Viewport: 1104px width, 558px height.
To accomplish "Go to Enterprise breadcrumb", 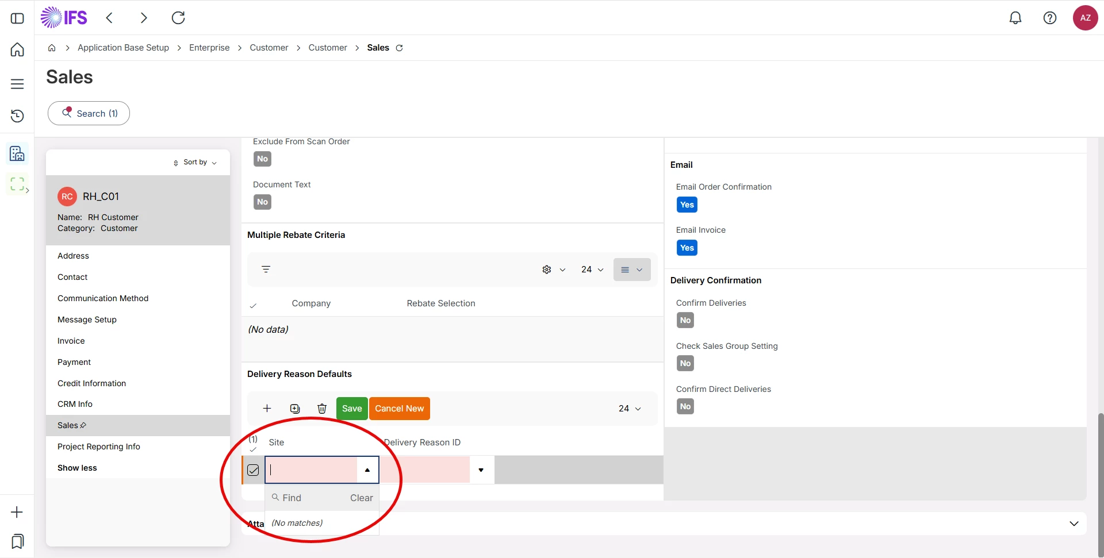I will pos(209,48).
